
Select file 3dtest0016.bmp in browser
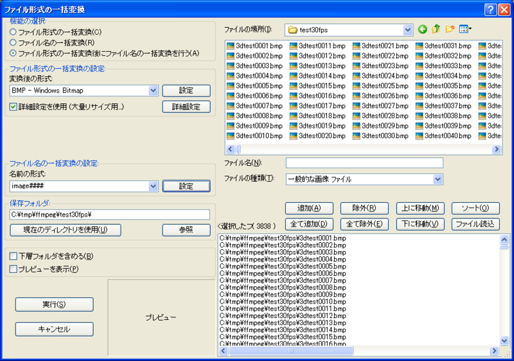[317, 96]
